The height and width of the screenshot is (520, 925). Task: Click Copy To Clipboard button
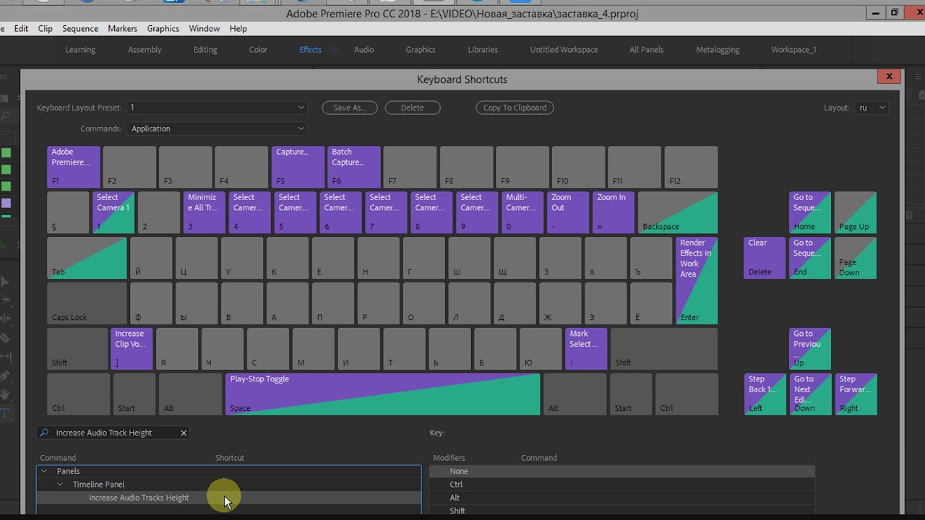tap(515, 108)
